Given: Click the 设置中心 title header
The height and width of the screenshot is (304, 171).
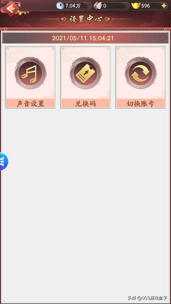Looking at the screenshot, I should [x=85, y=19].
